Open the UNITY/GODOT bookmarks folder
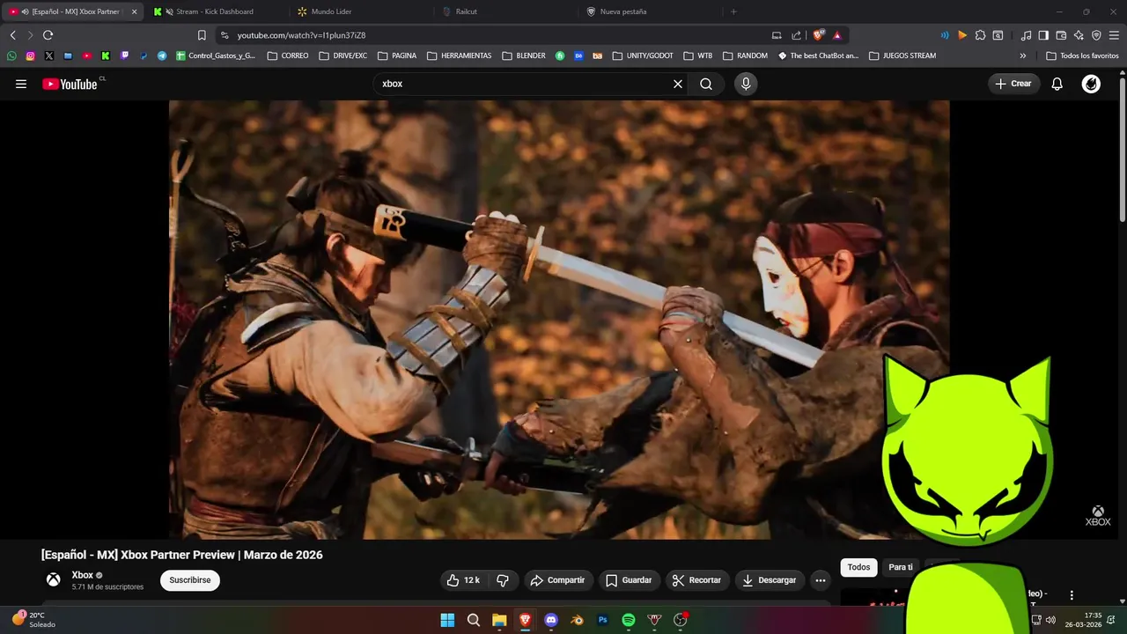 [643, 55]
